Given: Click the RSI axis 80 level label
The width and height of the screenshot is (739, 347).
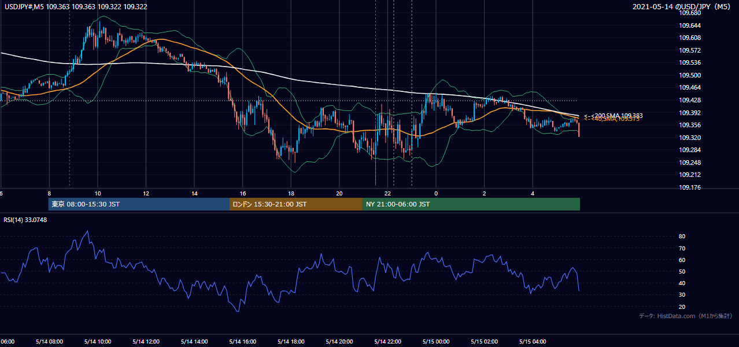Looking at the screenshot, I should pyautogui.click(x=682, y=237).
